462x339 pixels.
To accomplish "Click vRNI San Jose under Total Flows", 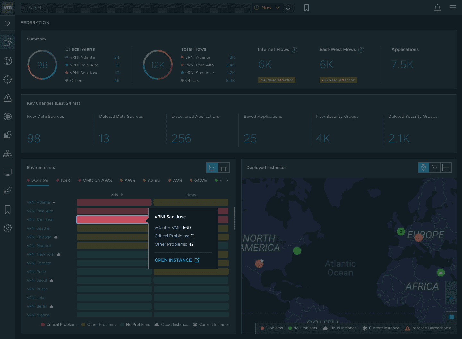I will (200, 73).
